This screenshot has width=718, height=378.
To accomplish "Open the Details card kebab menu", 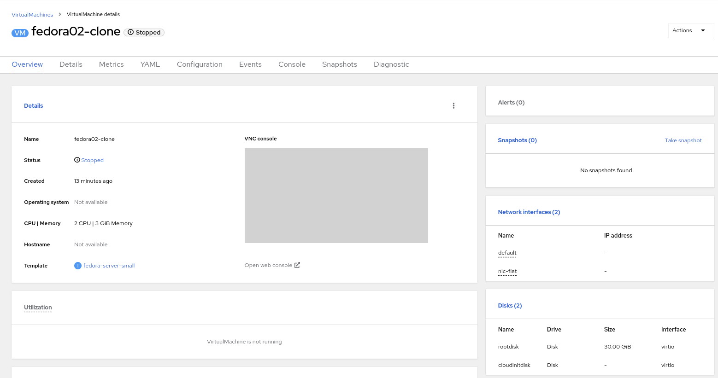I will pyautogui.click(x=453, y=106).
